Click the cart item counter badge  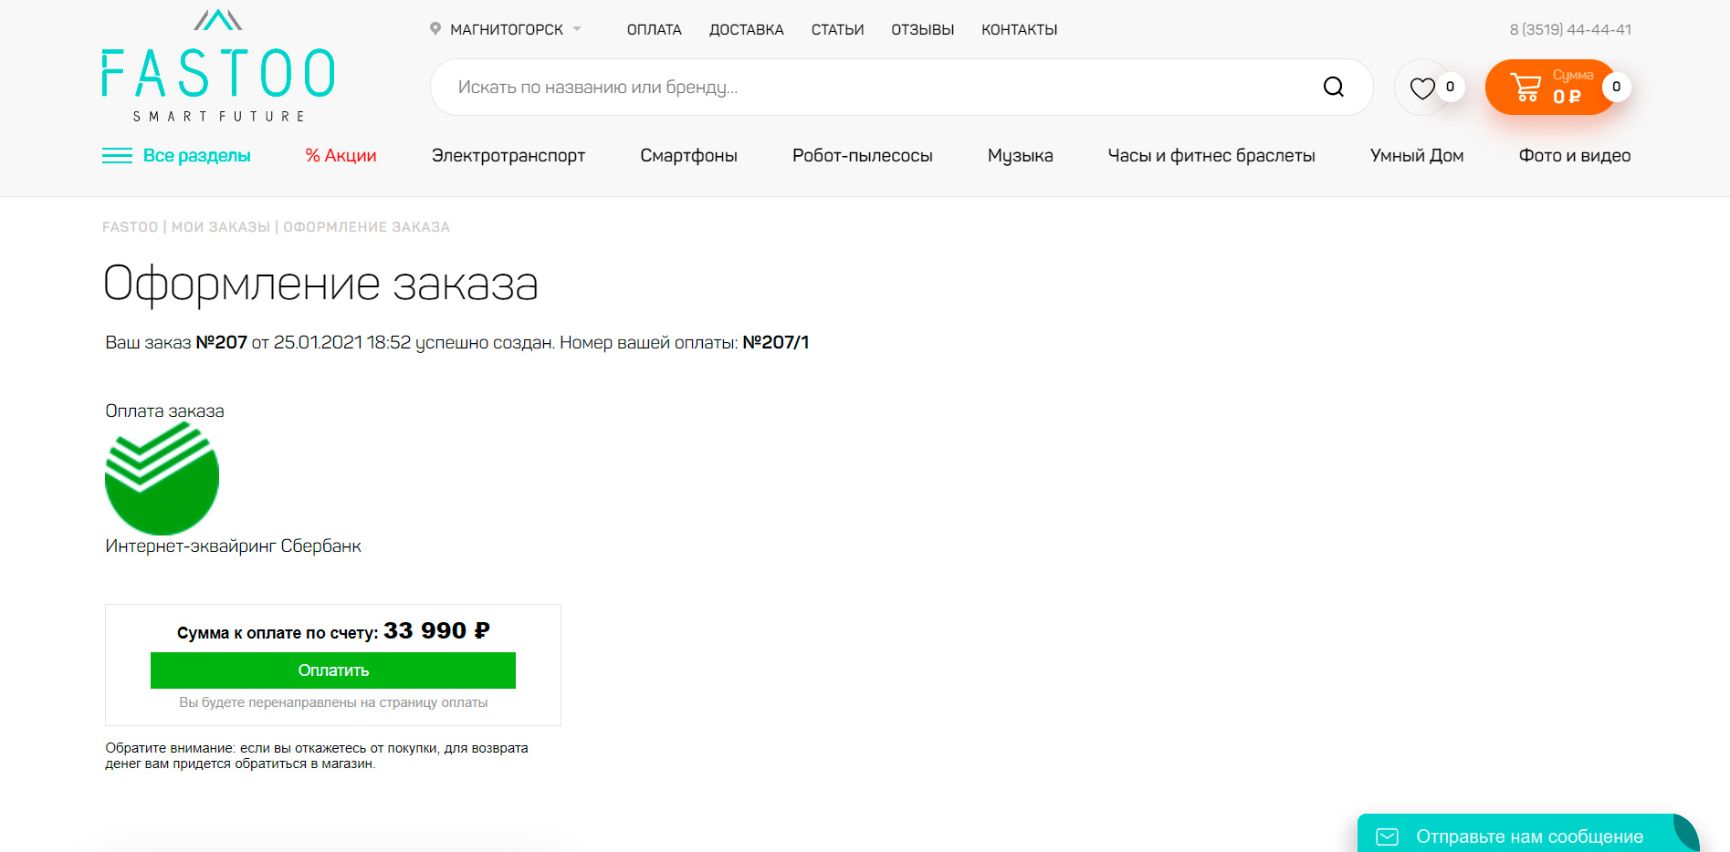[x=1616, y=87]
